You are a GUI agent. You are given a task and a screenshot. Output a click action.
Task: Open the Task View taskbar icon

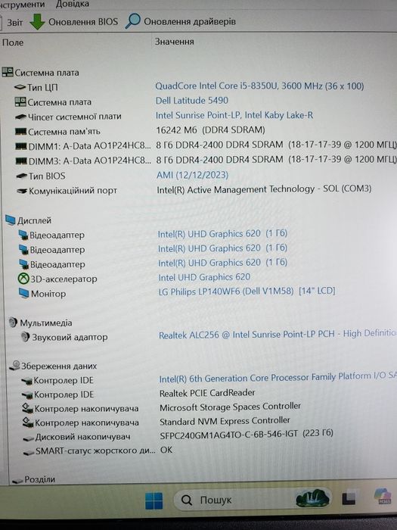pyautogui.click(x=349, y=499)
